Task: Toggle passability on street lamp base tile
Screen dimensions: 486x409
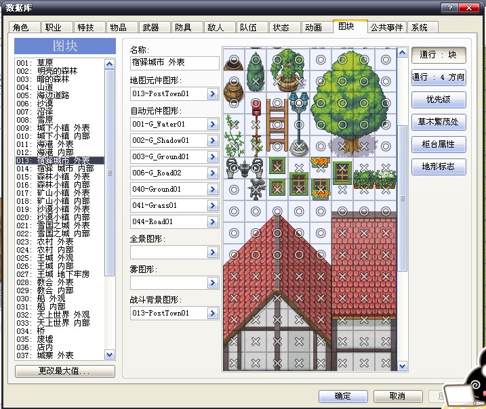Action: click(299, 146)
